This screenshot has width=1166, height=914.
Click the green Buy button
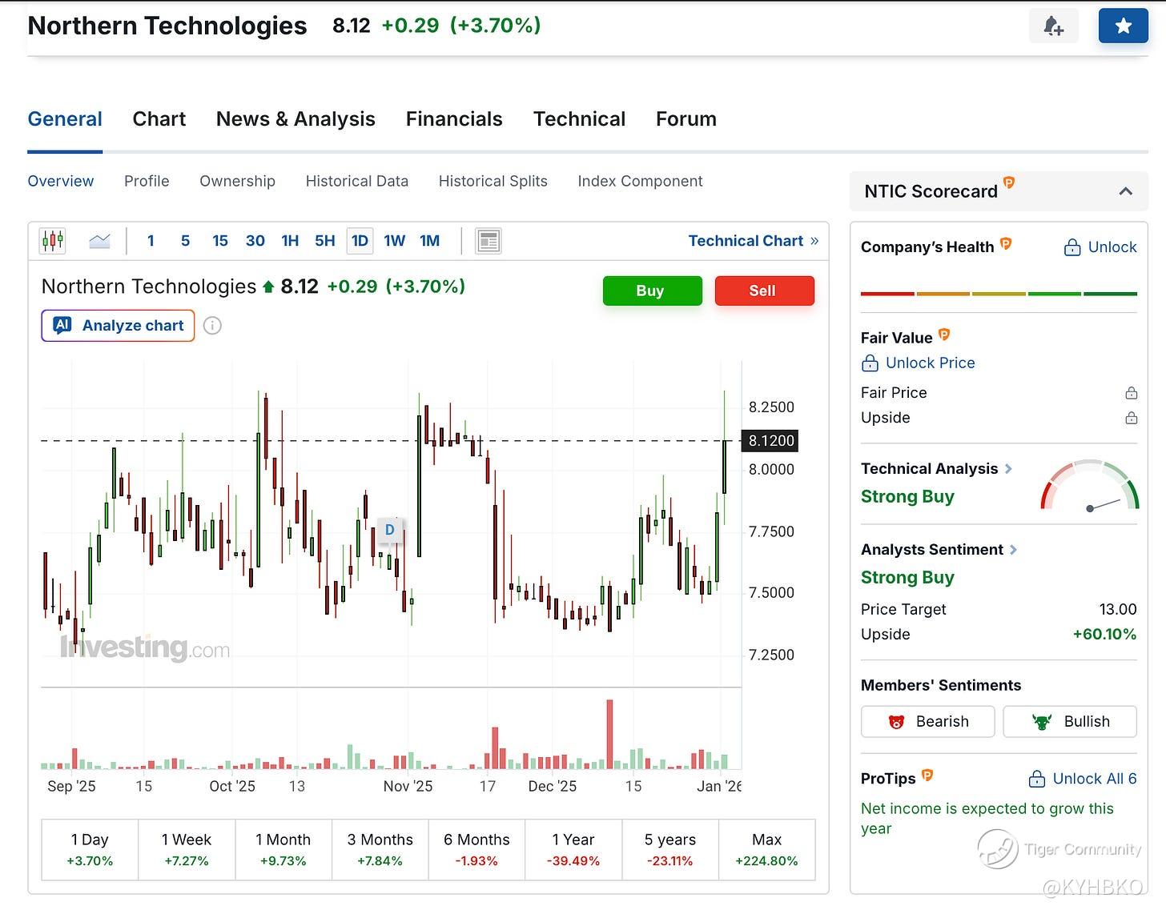point(652,291)
